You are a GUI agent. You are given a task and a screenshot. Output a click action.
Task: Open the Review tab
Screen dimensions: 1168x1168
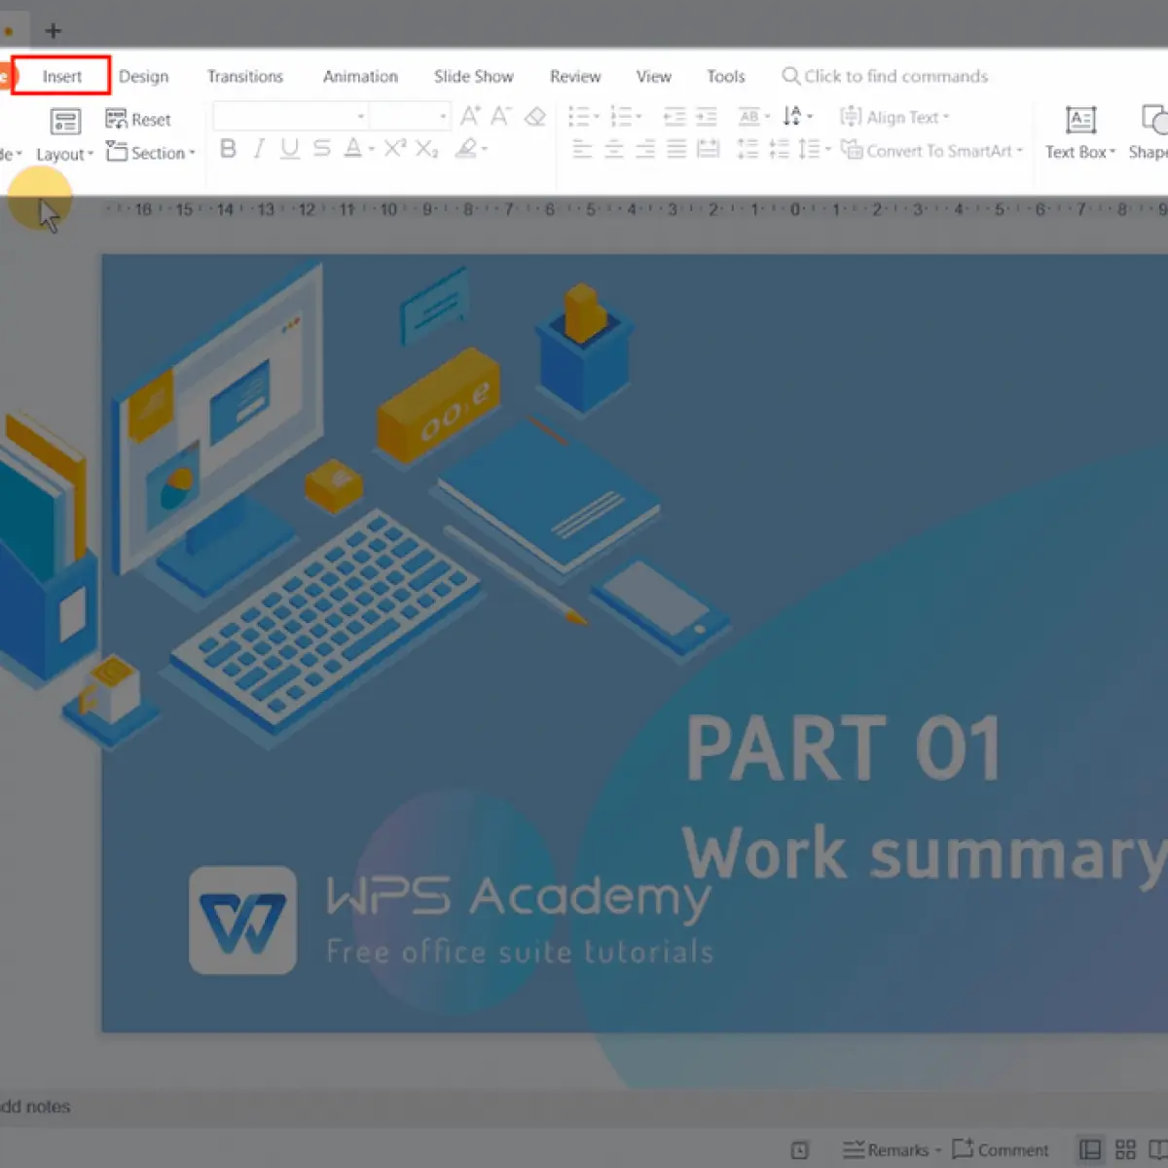pyautogui.click(x=574, y=77)
